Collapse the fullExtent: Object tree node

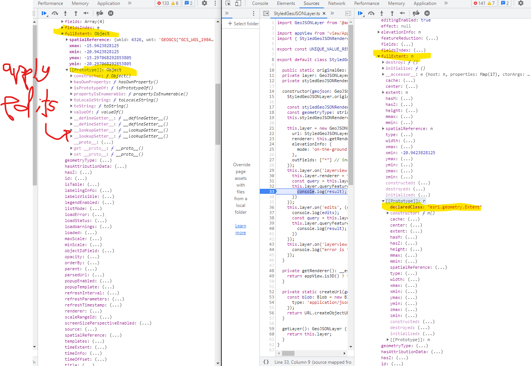pos(63,34)
